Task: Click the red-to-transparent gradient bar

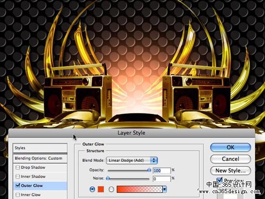Action: (x=139, y=189)
